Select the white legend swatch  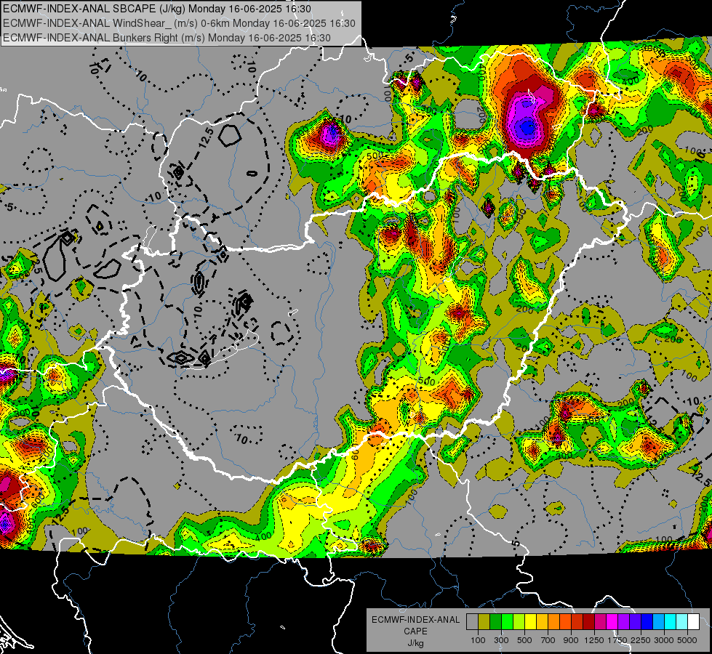pos(693,621)
